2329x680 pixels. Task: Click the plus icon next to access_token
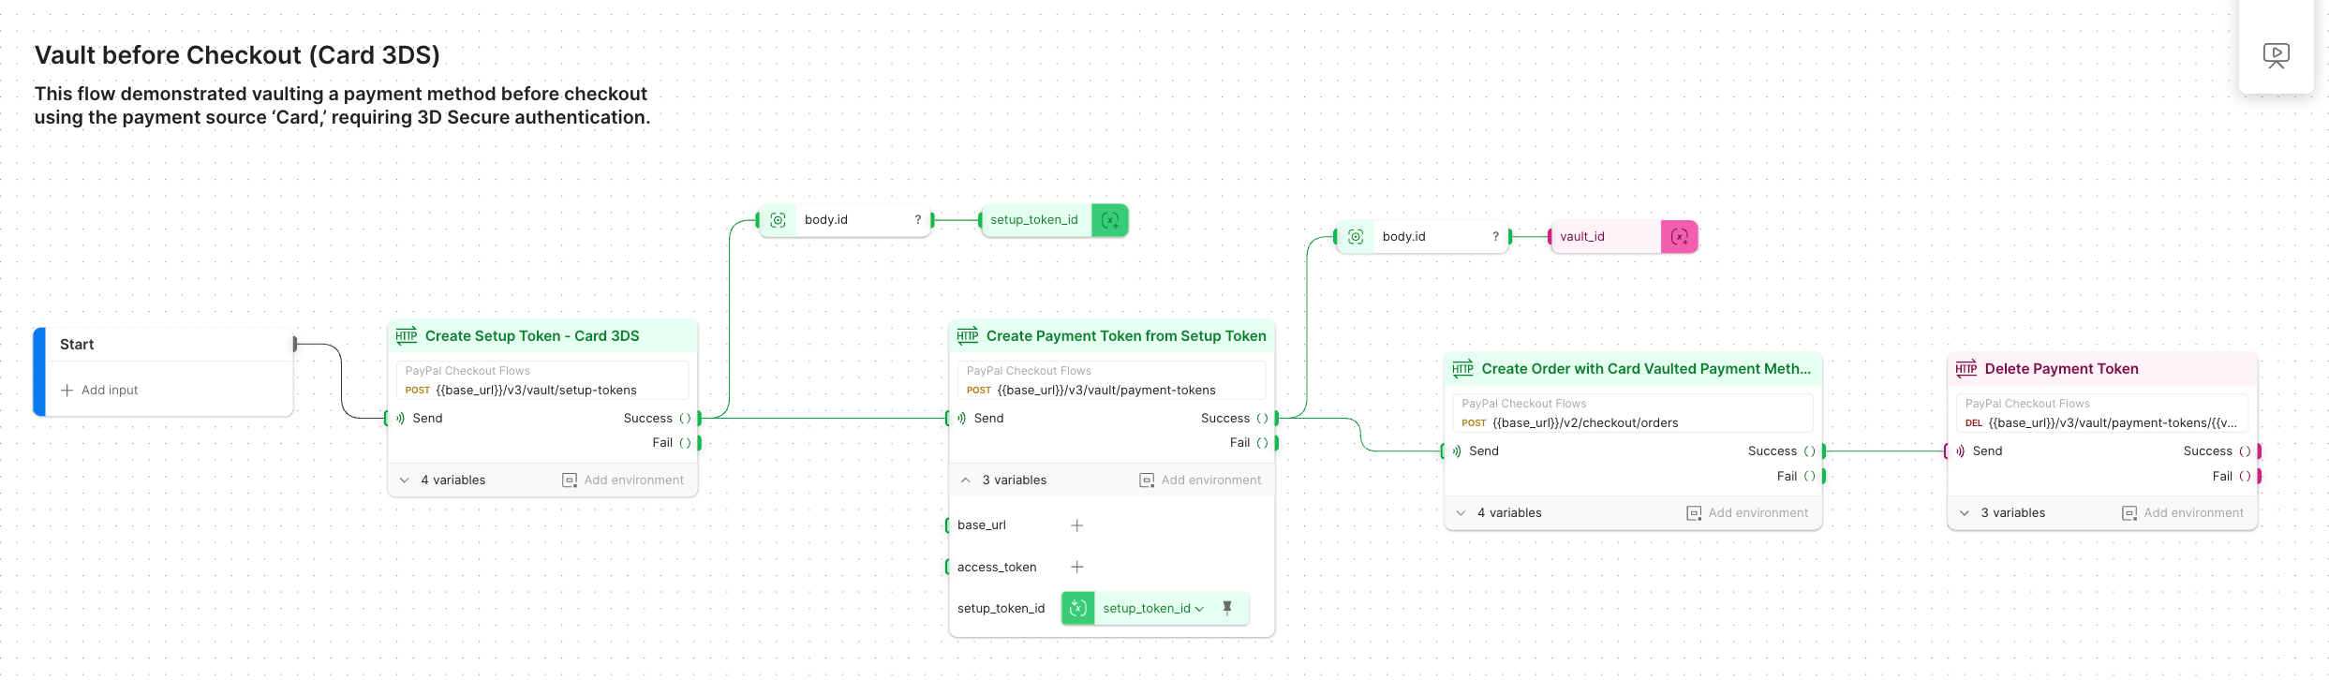[1077, 567]
